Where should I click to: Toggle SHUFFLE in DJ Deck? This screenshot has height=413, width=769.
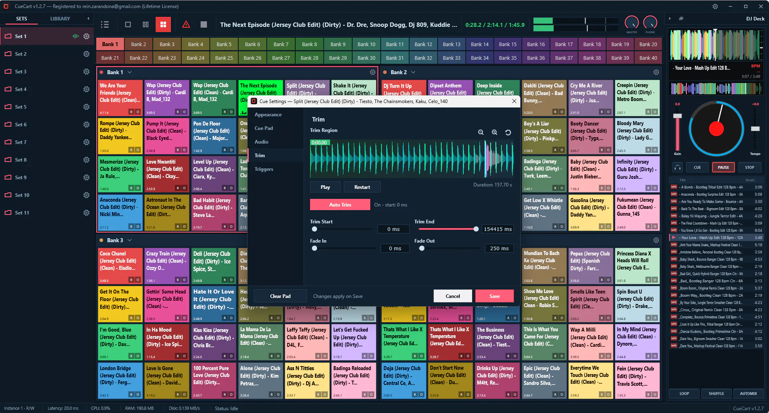716,393
